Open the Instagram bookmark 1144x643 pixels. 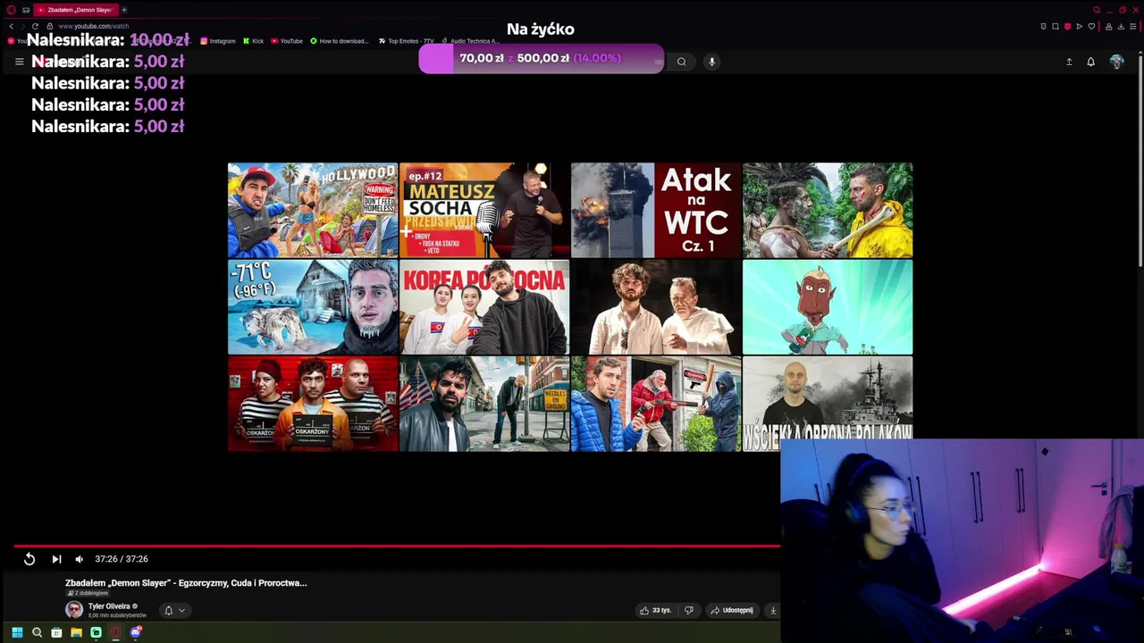(218, 41)
